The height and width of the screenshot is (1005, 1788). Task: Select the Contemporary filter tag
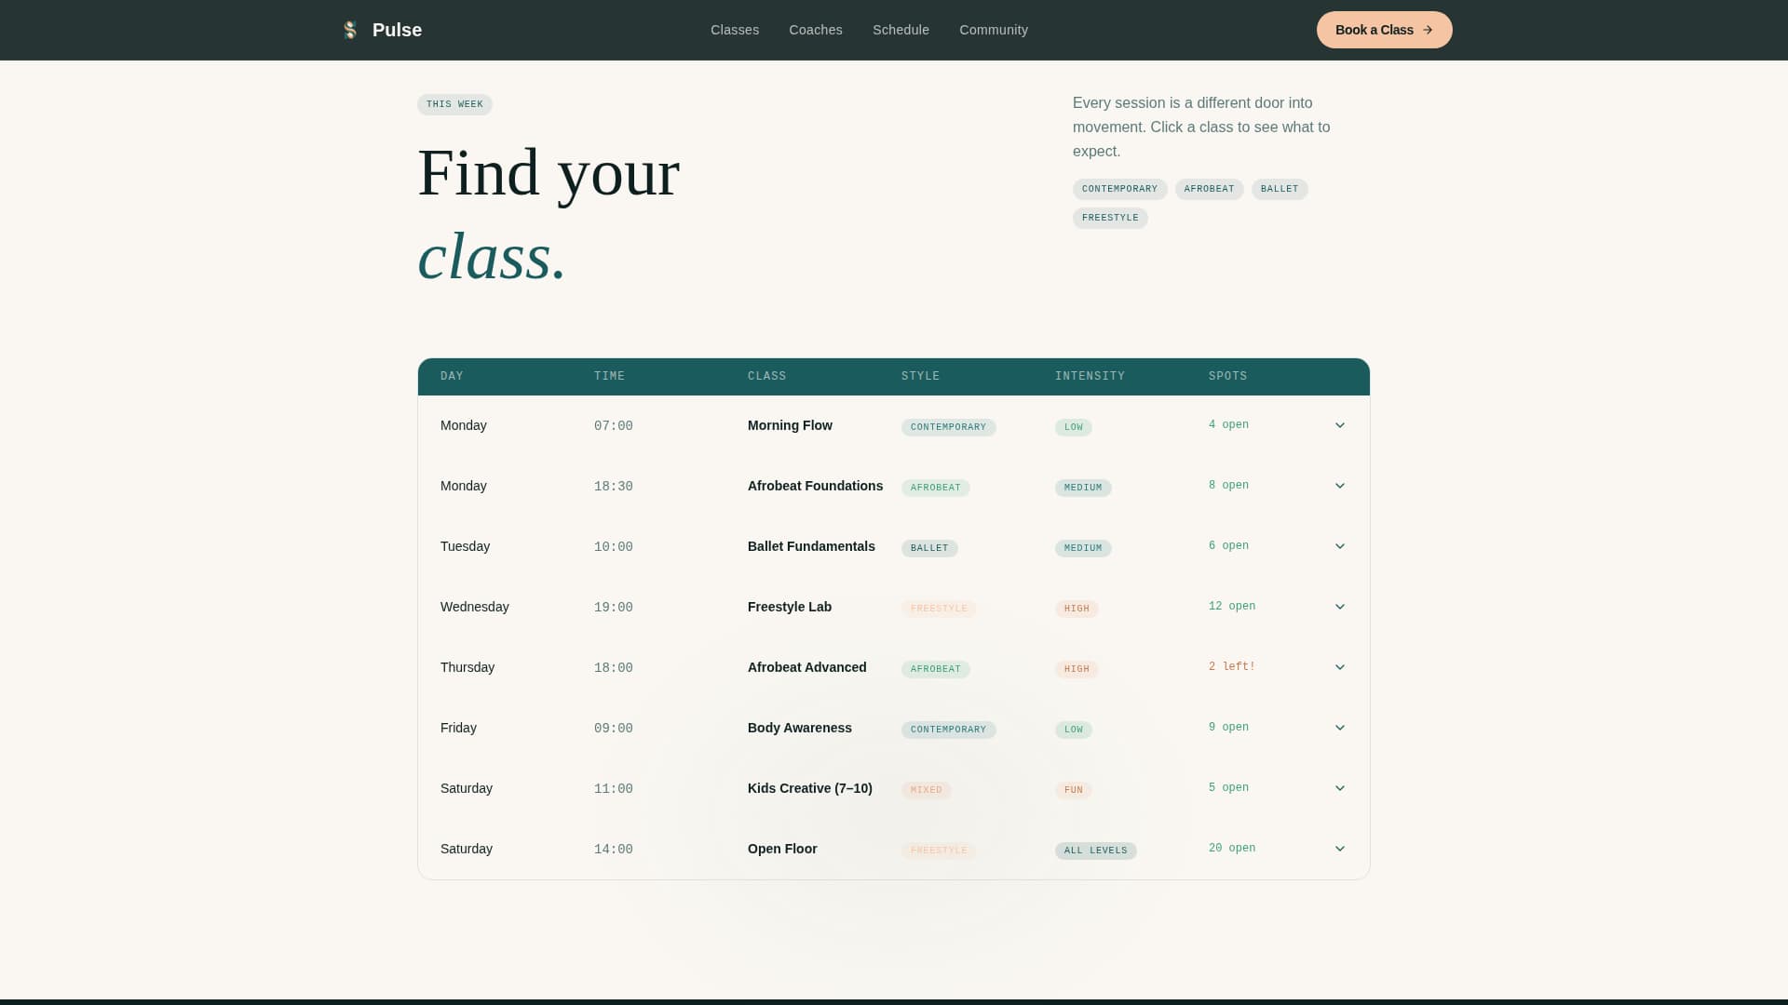[1119, 189]
